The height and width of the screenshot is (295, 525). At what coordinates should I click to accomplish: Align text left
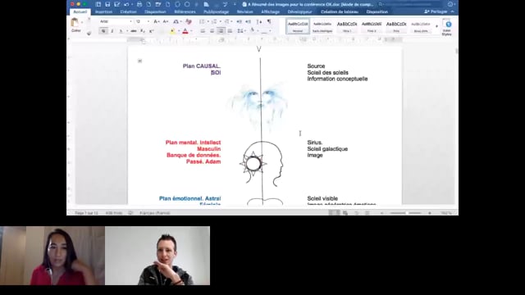pos(203,31)
